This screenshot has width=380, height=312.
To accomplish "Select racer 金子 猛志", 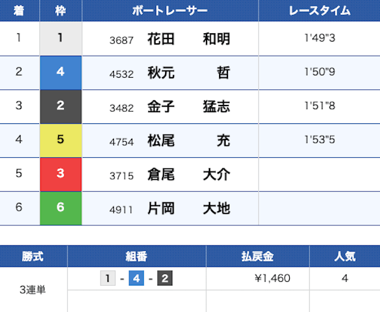I will pos(188,107).
